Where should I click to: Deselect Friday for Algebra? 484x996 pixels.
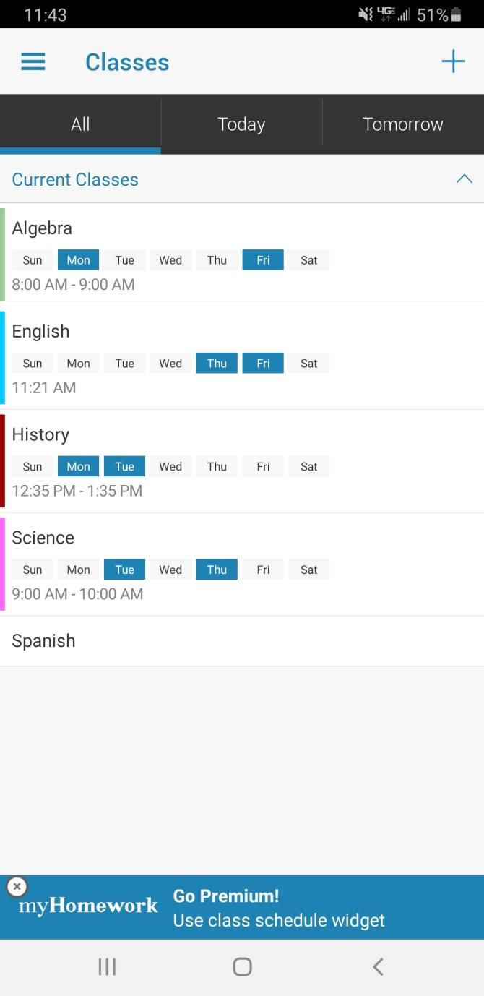tap(262, 259)
